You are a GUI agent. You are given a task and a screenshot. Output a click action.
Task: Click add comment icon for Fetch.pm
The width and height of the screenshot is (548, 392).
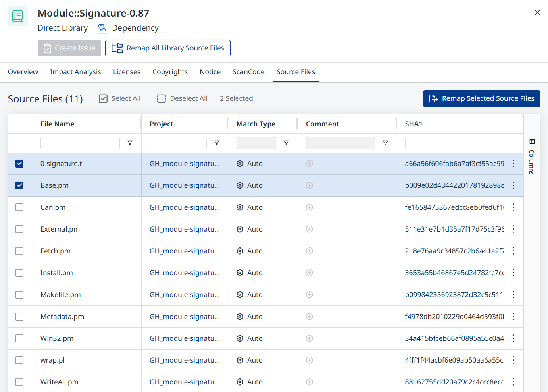tap(310, 251)
